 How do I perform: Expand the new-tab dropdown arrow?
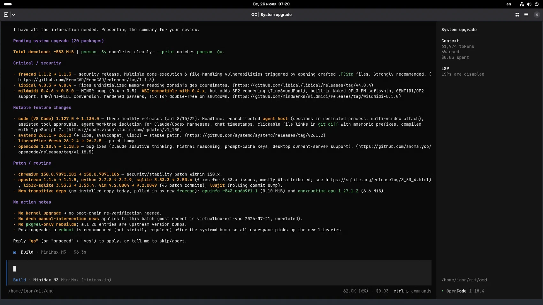point(13,15)
